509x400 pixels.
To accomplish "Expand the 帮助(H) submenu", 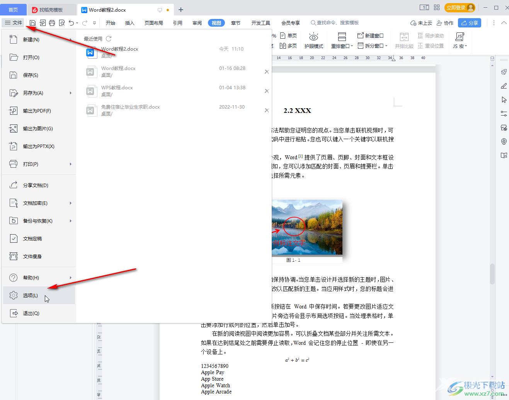I will pyautogui.click(x=39, y=277).
